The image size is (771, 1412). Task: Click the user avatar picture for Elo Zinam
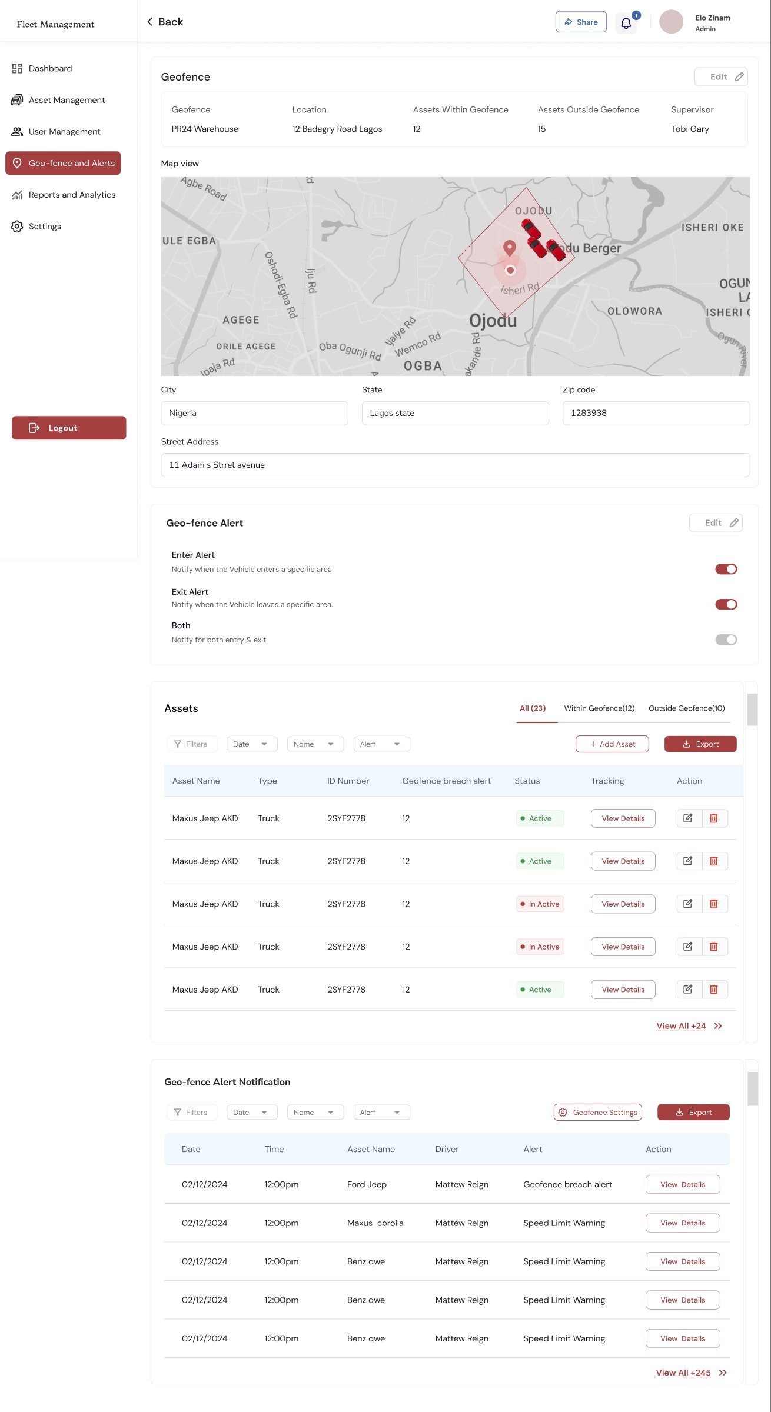(x=671, y=22)
